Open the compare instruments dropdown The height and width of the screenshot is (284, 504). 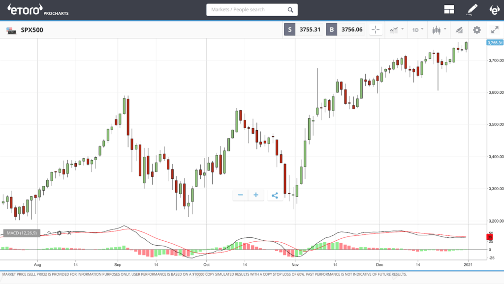396,30
